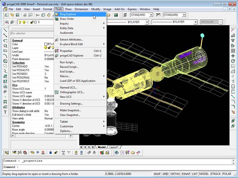
Task: Switch to the Layout1 tab
Action: [114, 147]
